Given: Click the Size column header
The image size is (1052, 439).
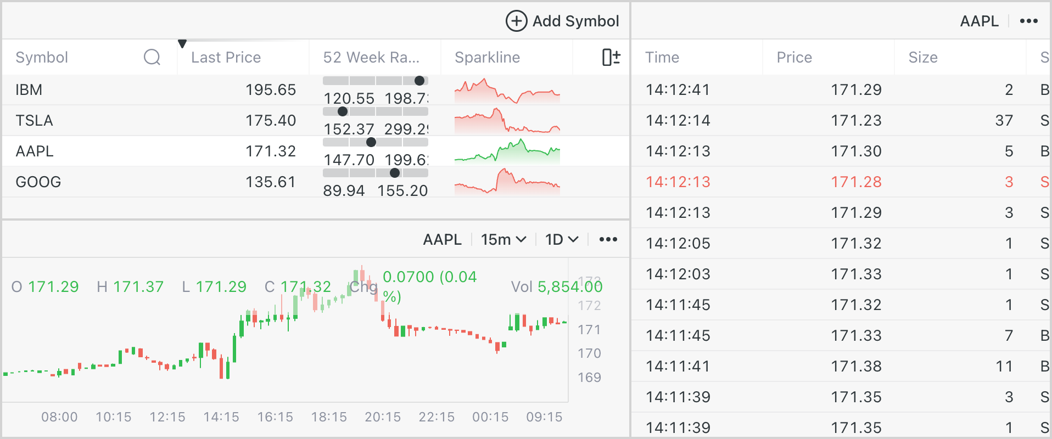Looking at the screenshot, I should pos(923,57).
